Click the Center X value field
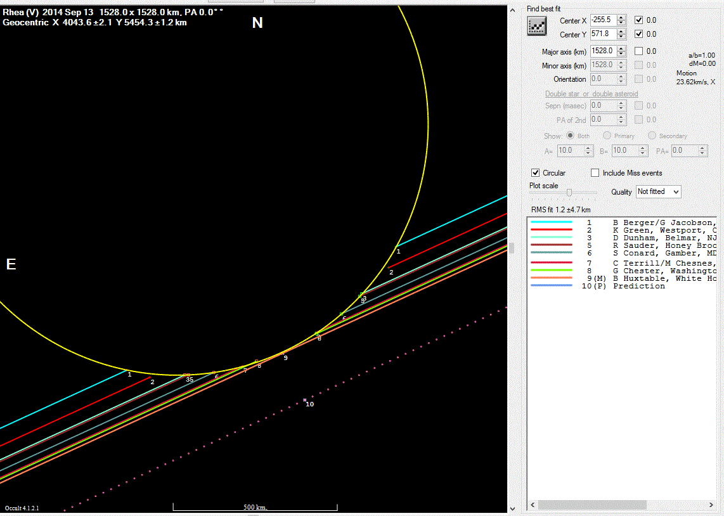 point(604,20)
